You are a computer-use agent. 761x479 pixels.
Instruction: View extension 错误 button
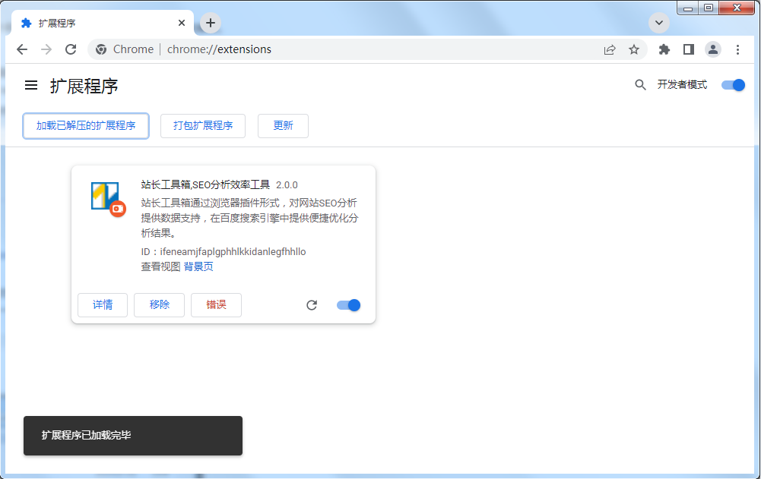point(216,305)
